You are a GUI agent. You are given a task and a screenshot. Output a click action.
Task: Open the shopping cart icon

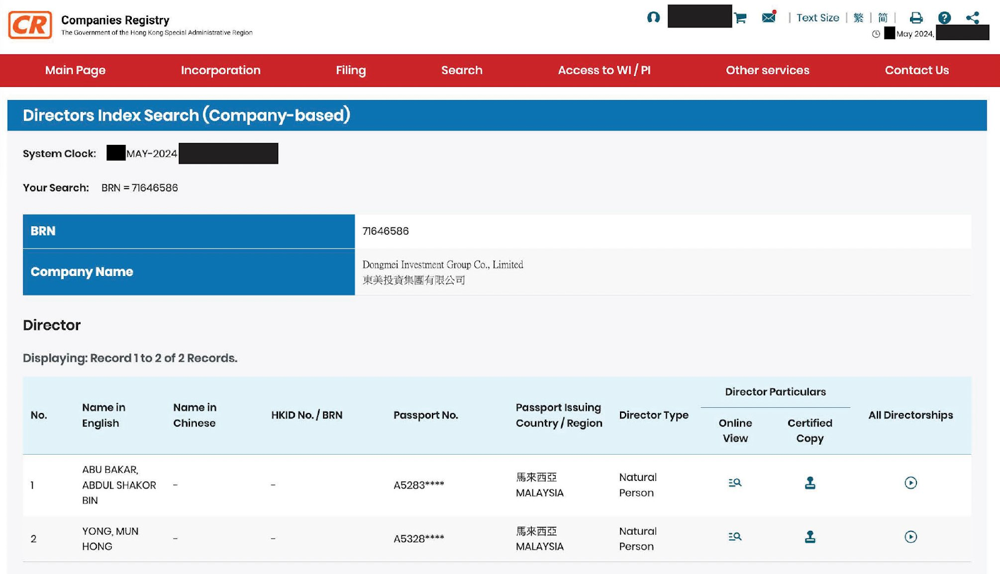[741, 17]
